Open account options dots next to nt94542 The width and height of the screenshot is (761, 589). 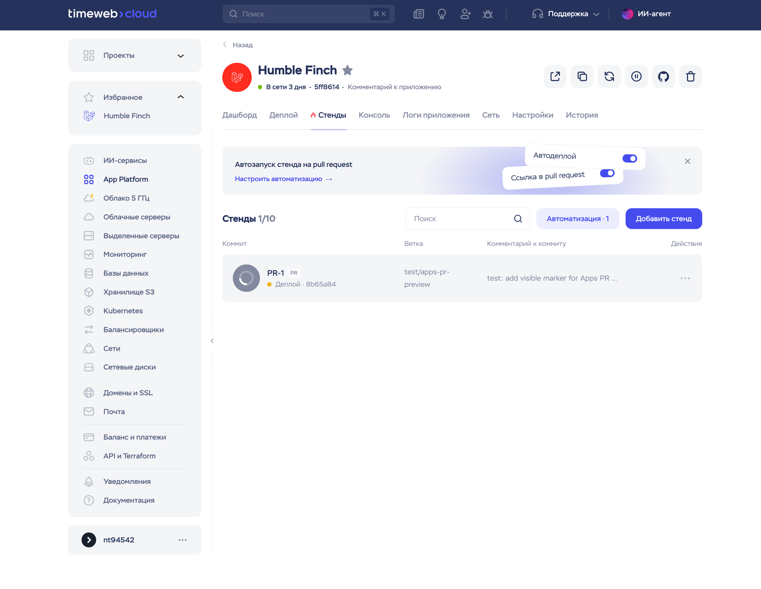(183, 540)
